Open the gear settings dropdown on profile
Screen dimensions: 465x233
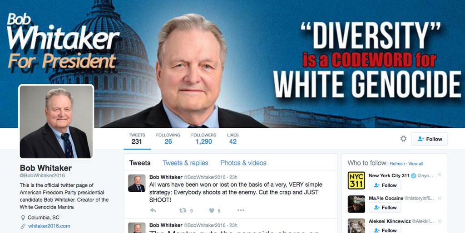(x=403, y=139)
